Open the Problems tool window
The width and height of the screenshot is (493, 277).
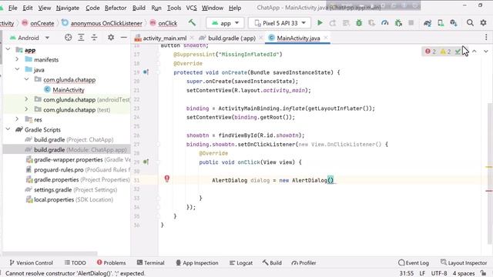tap(111, 262)
